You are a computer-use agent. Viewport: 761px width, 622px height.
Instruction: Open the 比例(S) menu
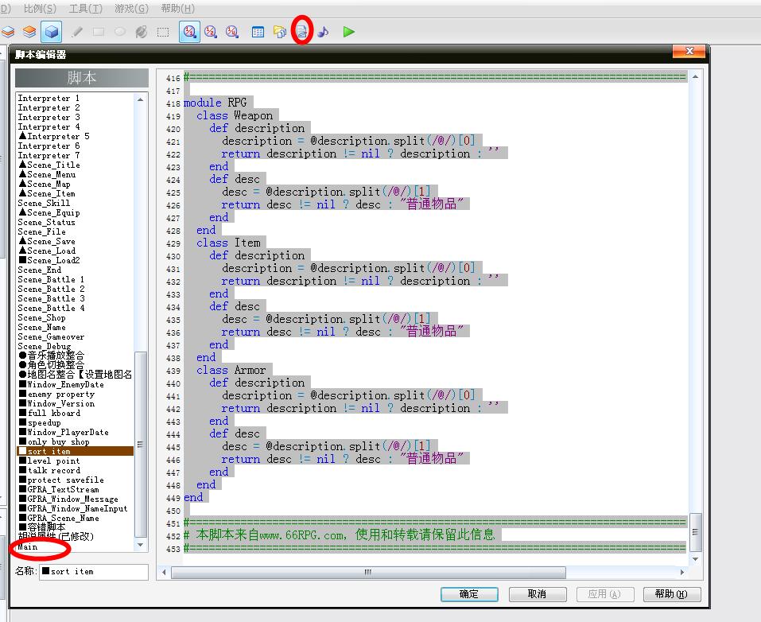[40, 9]
